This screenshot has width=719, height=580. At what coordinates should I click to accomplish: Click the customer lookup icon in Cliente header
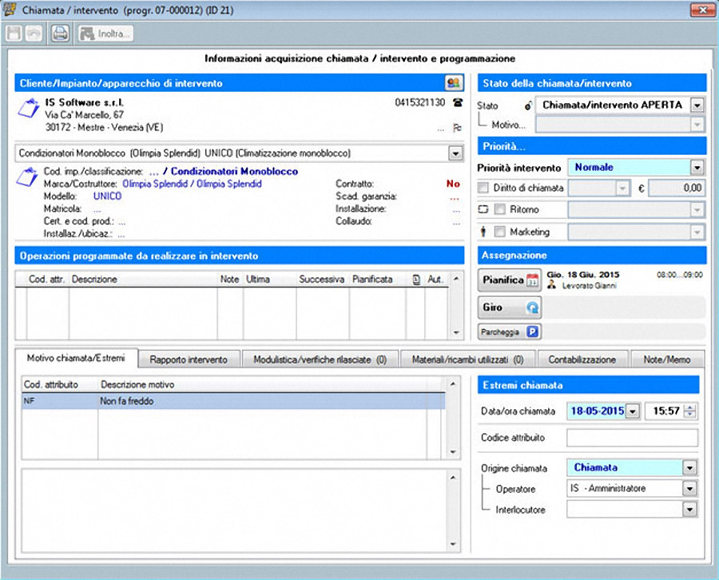[454, 83]
